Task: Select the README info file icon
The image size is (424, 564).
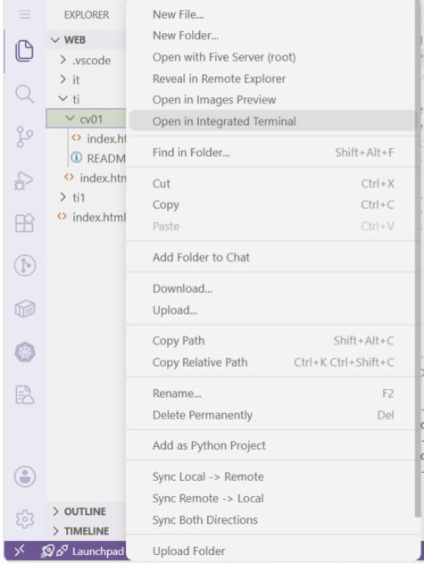Action: click(76, 158)
